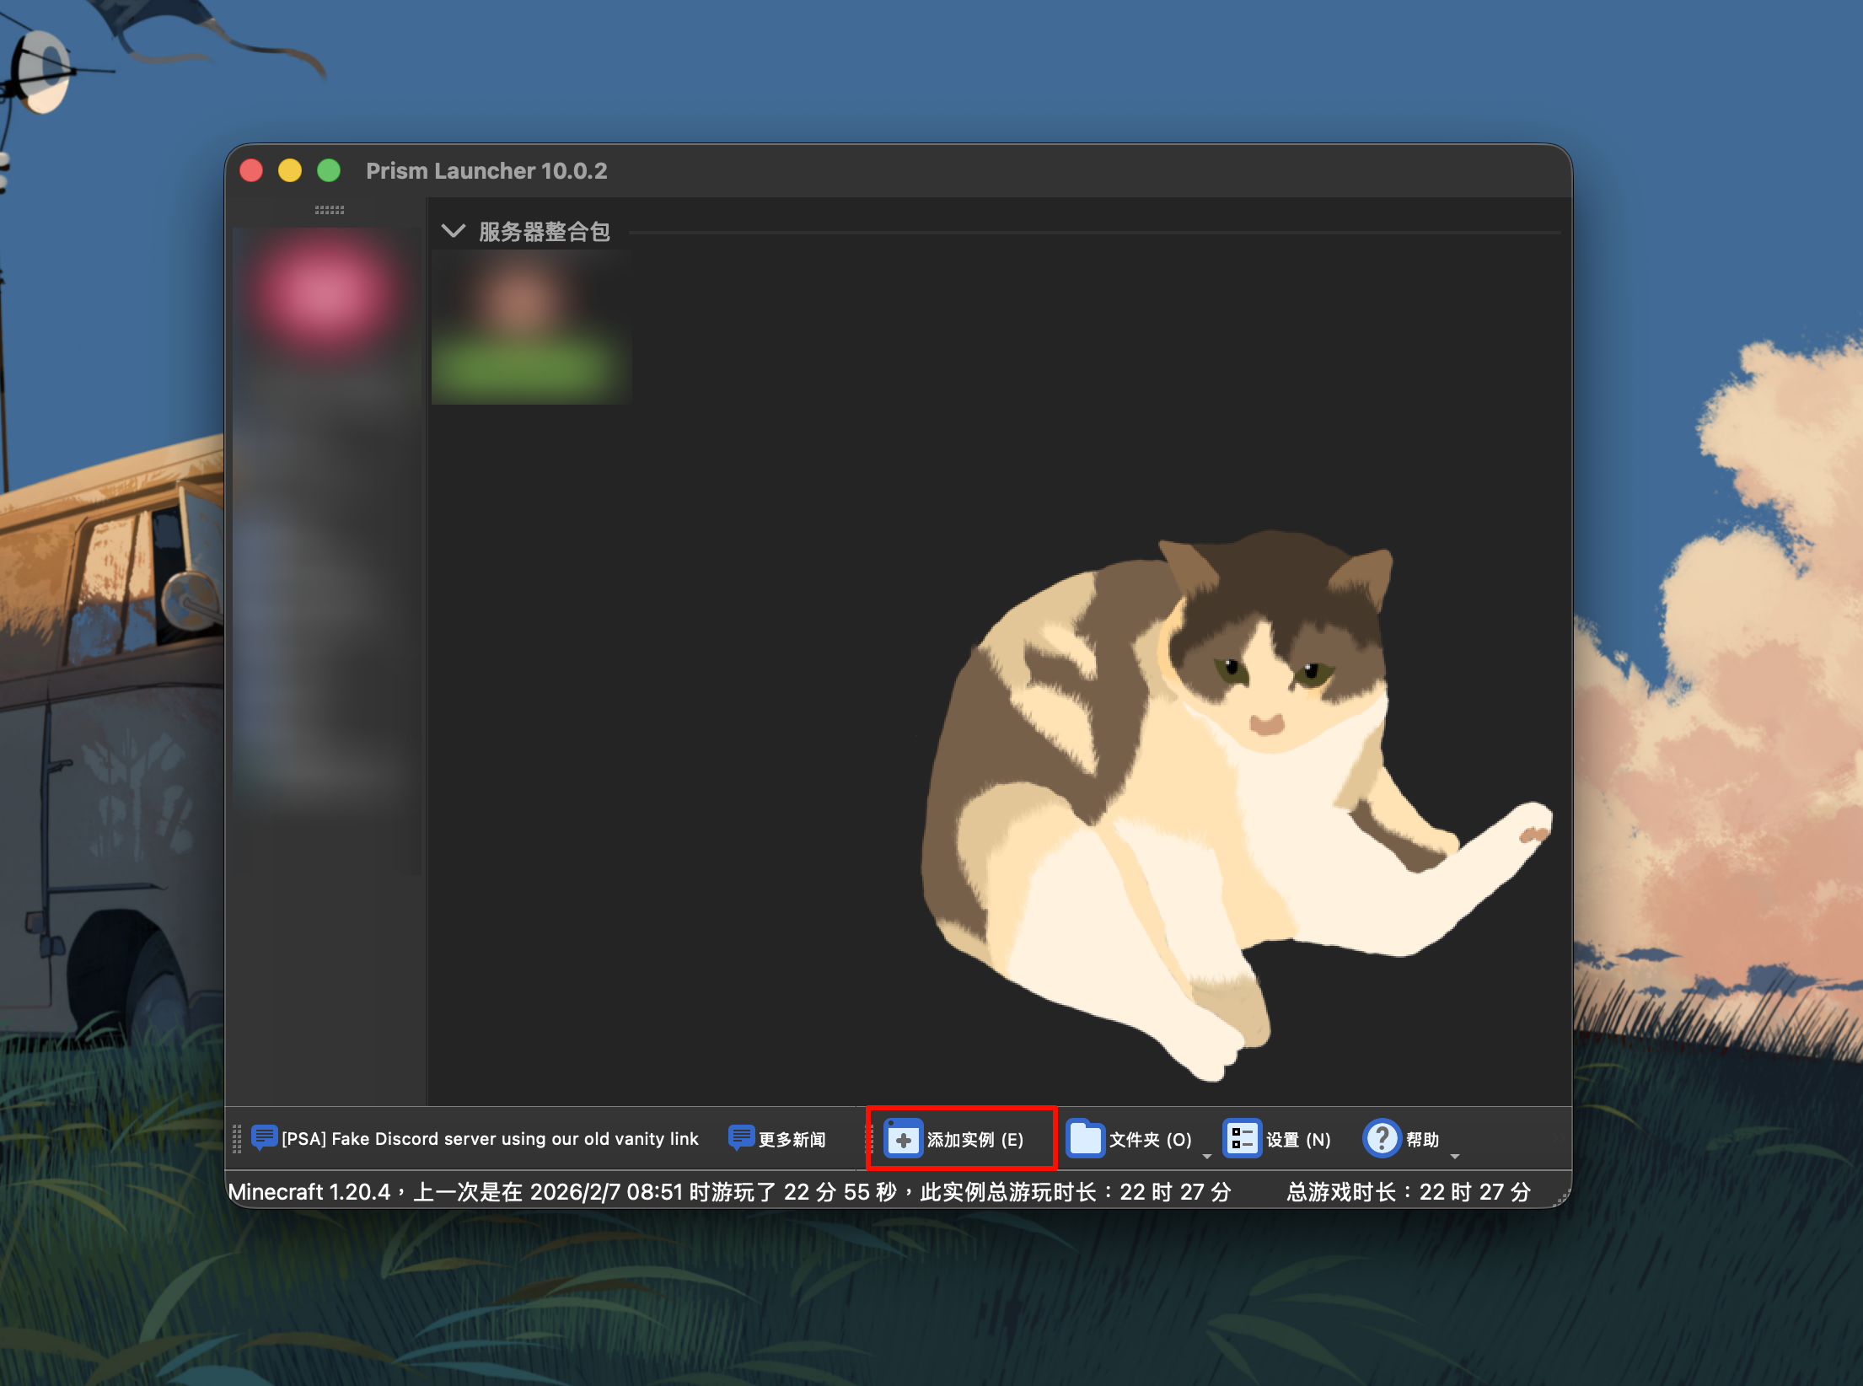This screenshot has height=1386, width=1863.
Task: Expand the 文件夹 dropdown arrow
Action: coord(1206,1156)
